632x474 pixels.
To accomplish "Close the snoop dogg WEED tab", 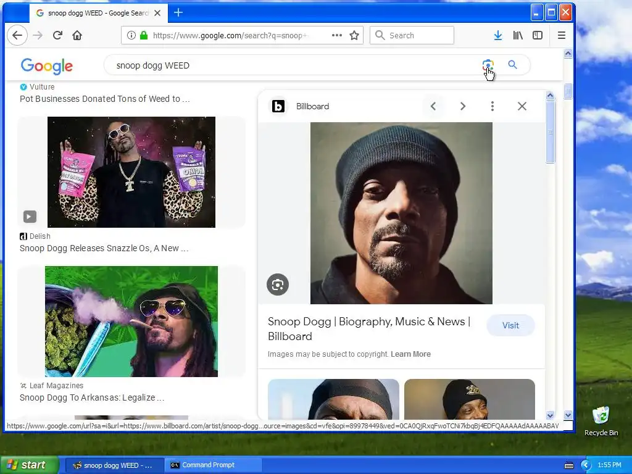I will (157, 13).
